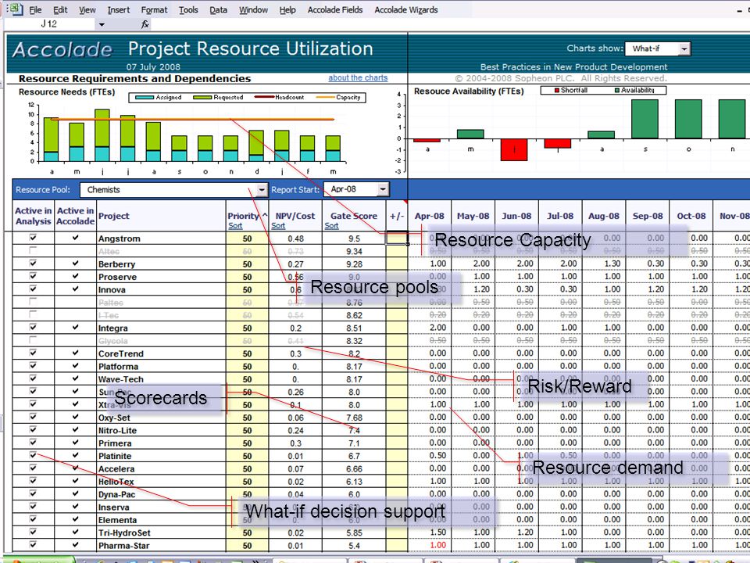The width and height of the screenshot is (750, 563).
Task: Check the Glycola analysis checkbox
Action: 33,340
